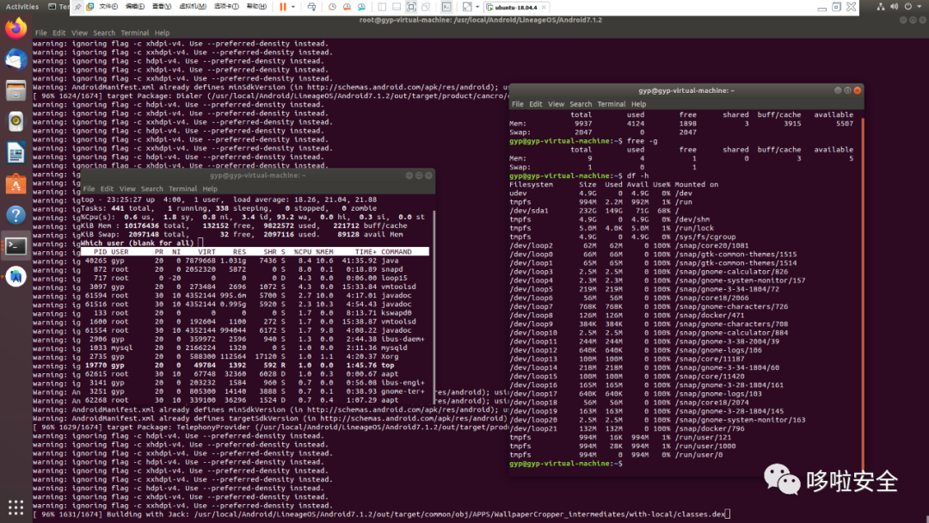Click second view layout icon in VMware toolbar
The height and width of the screenshot is (523, 929).
(397, 7)
